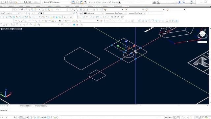Click the ViewCube in the drawing area

pos(202,34)
